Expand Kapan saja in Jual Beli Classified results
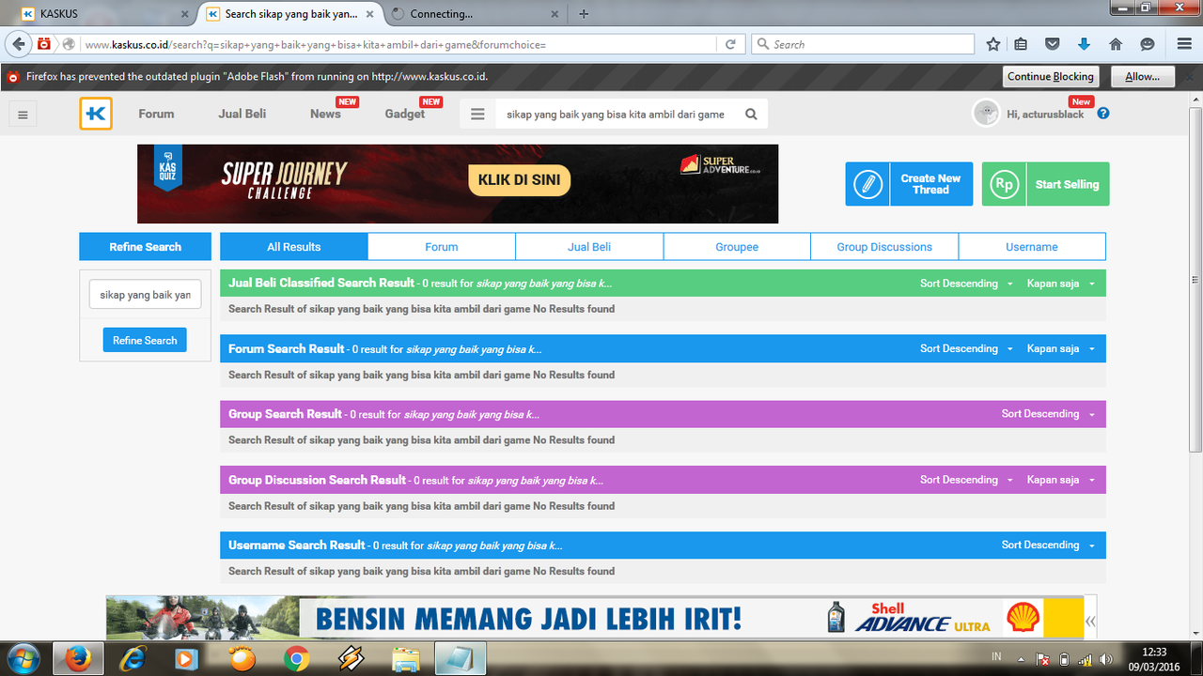 (1061, 284)
